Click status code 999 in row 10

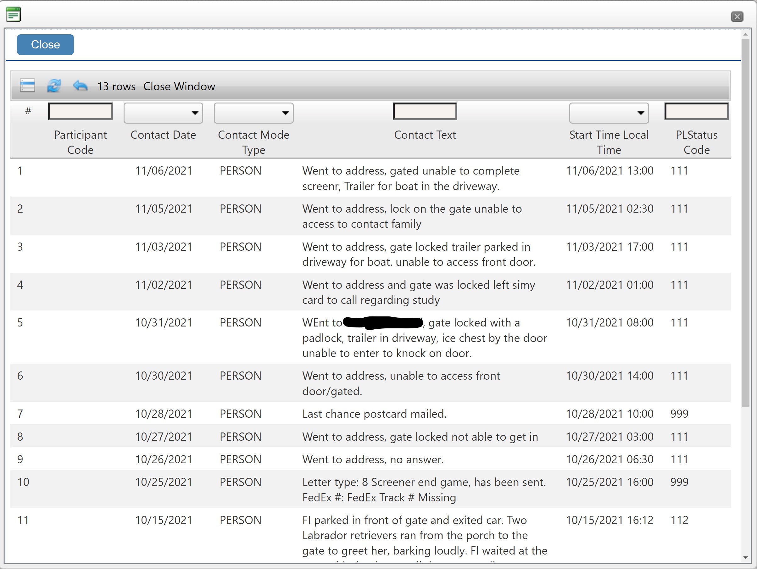coord(679,482)
